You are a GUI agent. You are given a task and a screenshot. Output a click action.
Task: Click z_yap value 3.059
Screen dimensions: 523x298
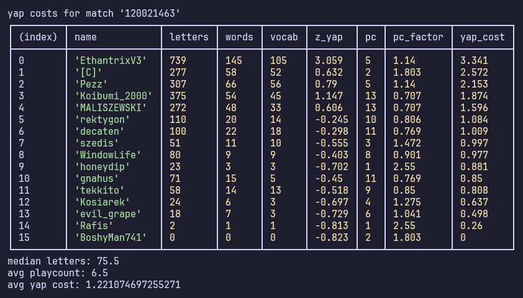[329, 60]
